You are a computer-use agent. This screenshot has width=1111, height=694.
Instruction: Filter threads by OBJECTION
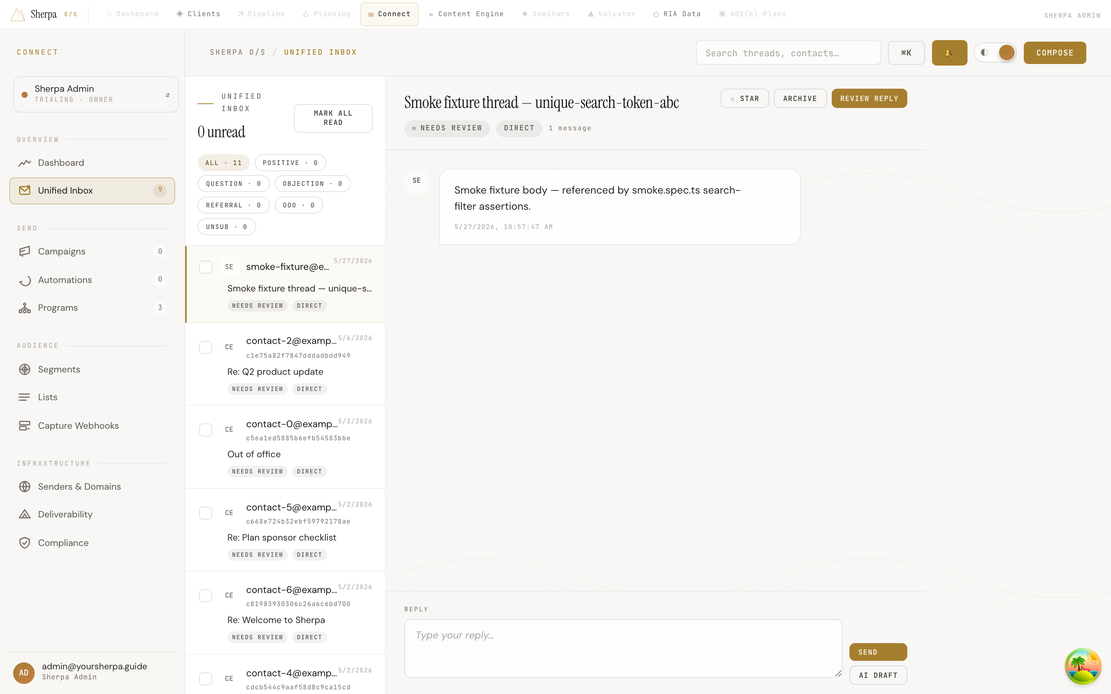(x=312, y=184)
